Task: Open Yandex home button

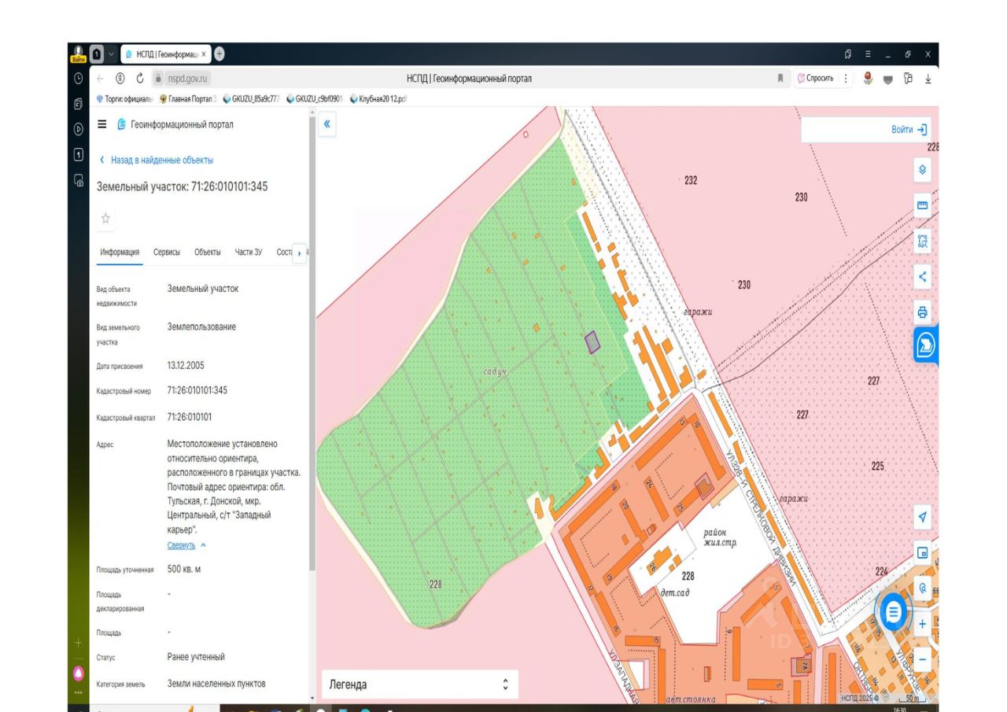Action: point(120,78)
